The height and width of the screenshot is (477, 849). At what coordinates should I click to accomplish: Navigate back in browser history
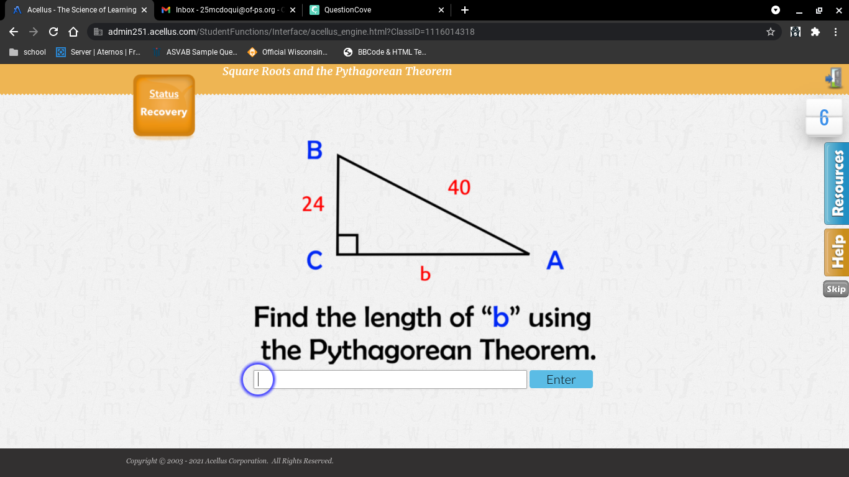(14, 32)
